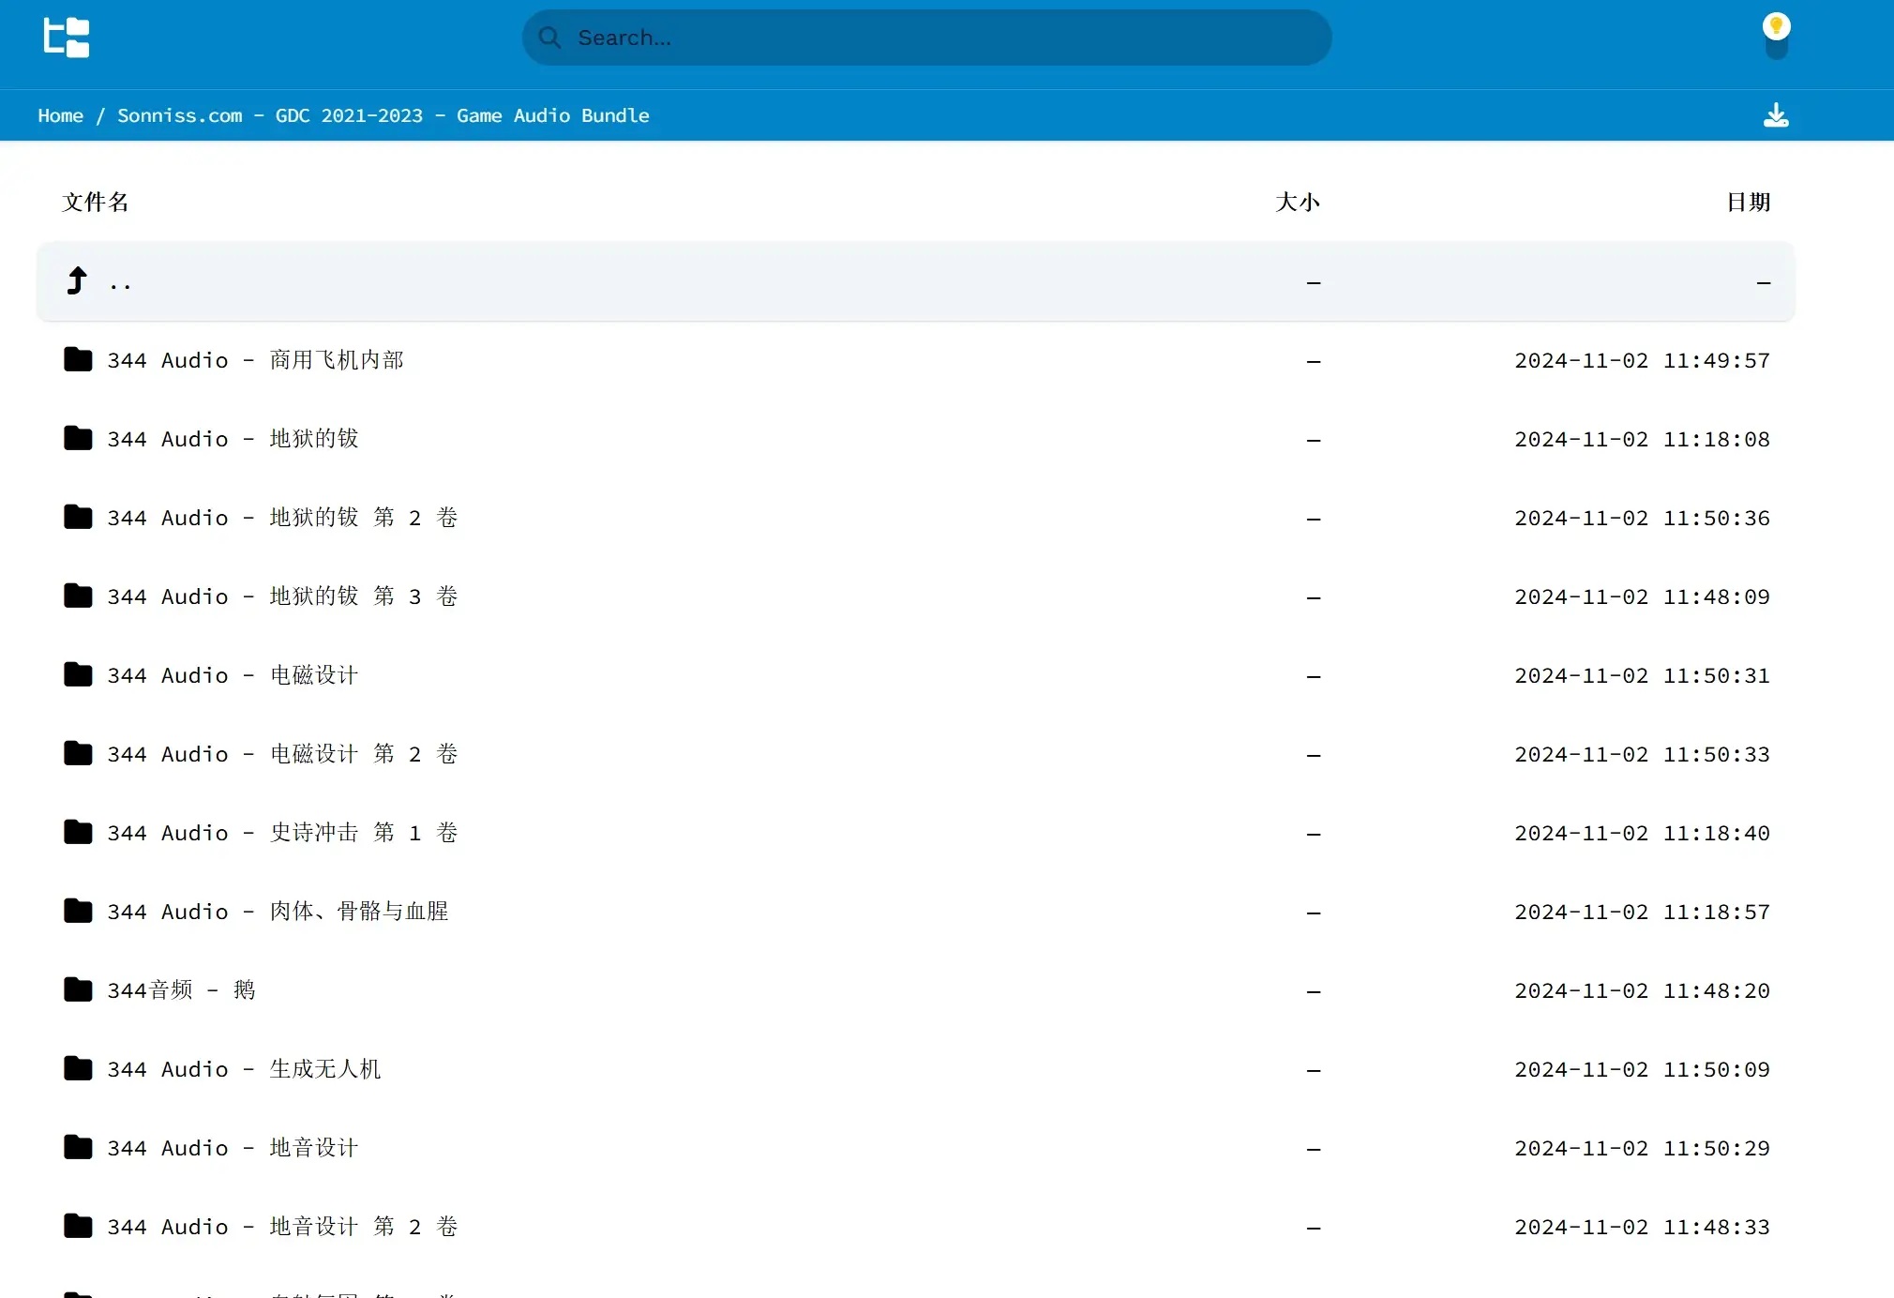Go up to parent directory arrow
The image size is (1894, 1298).
point(78,281)
